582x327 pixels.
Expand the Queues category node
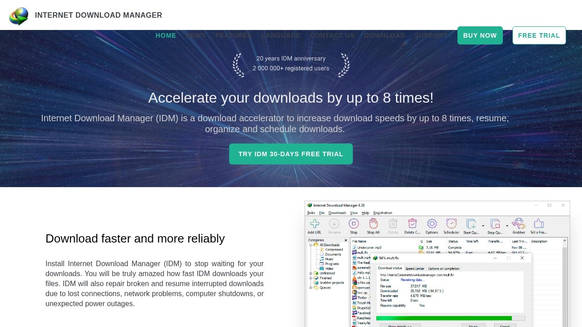[310, 287]
